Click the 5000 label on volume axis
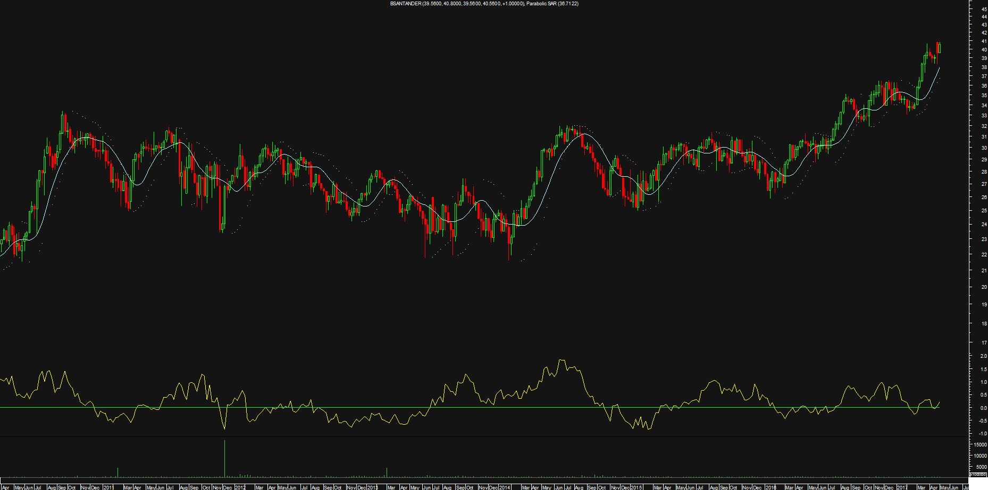Viewport: 988px width, 490px height. pyautogui.click(x=981, y=467)
